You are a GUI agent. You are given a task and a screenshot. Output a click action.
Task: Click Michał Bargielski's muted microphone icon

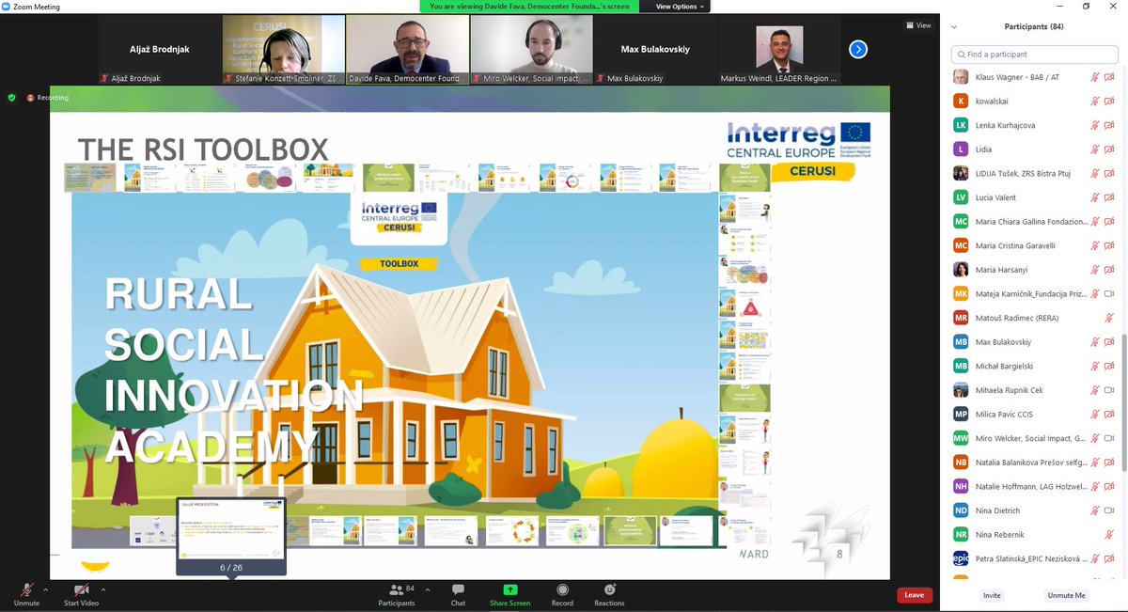coord(1095,366)
